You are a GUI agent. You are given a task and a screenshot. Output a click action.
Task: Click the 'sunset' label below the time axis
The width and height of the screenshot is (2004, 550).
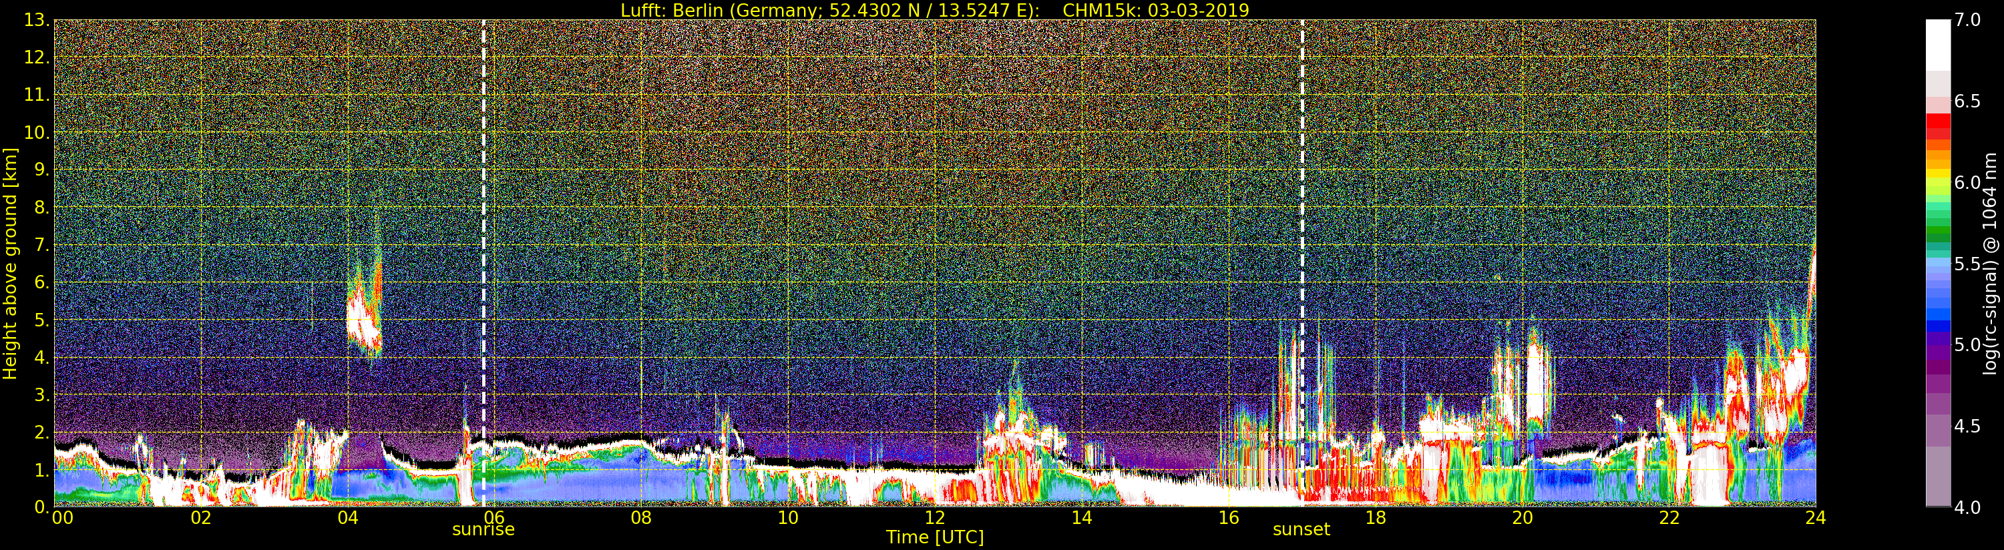[x=1301, y=530]
